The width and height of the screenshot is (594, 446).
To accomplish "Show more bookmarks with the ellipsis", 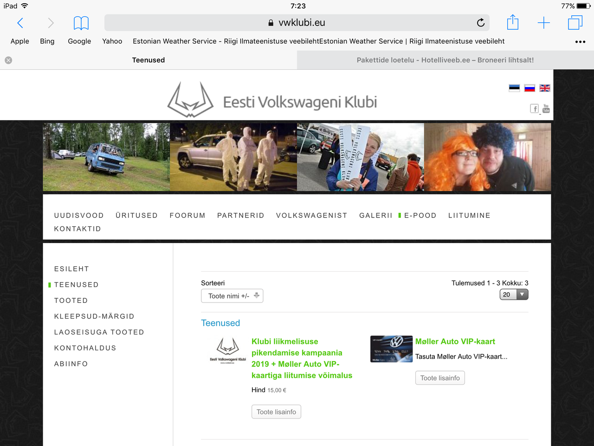I will [580, 42].
